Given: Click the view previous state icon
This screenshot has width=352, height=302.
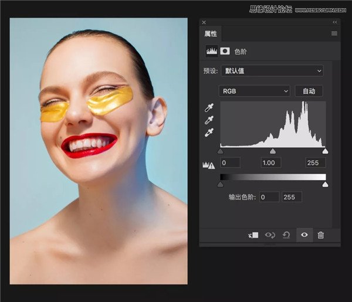Looking at the screenshot, I should pyautogui.click(x=270, y=235).
